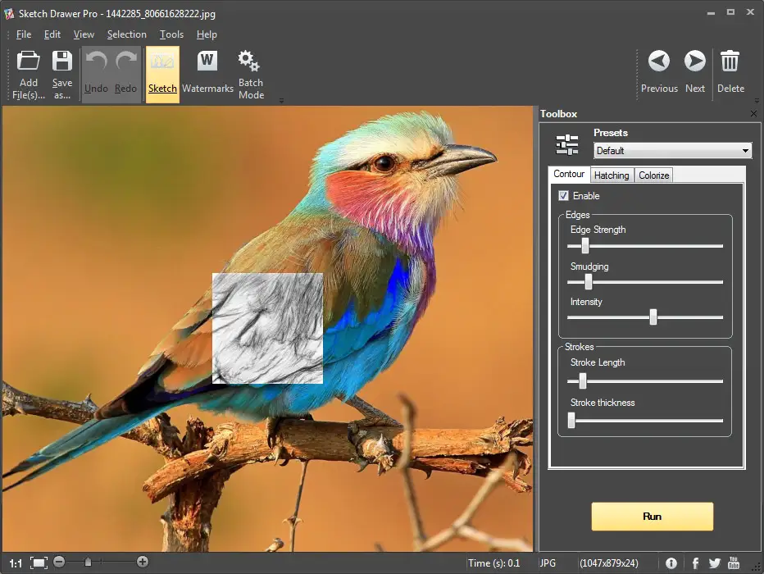
Task: Click the Edges group label
Action: [x=577, y=215]
